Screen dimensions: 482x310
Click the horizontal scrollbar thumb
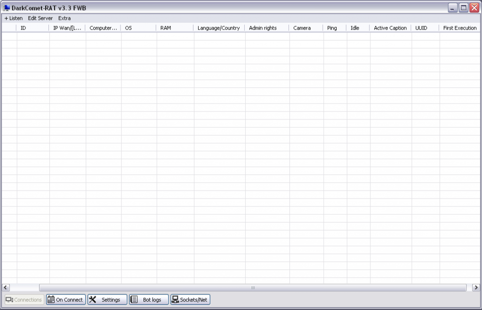[x=253, y=287]
